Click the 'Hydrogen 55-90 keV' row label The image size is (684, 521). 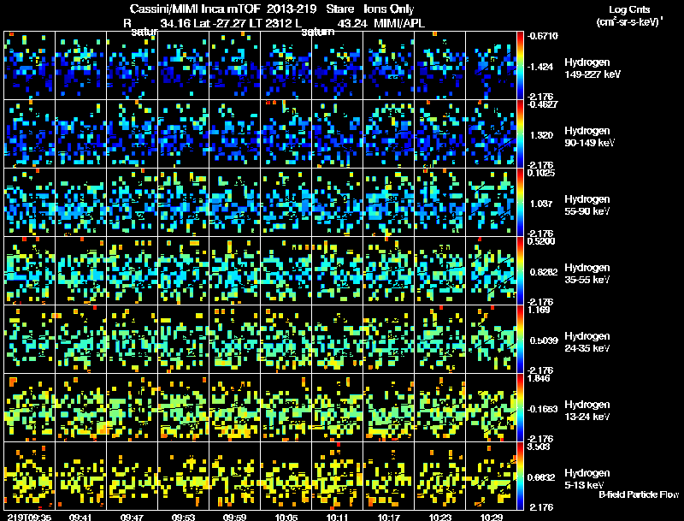587,205
